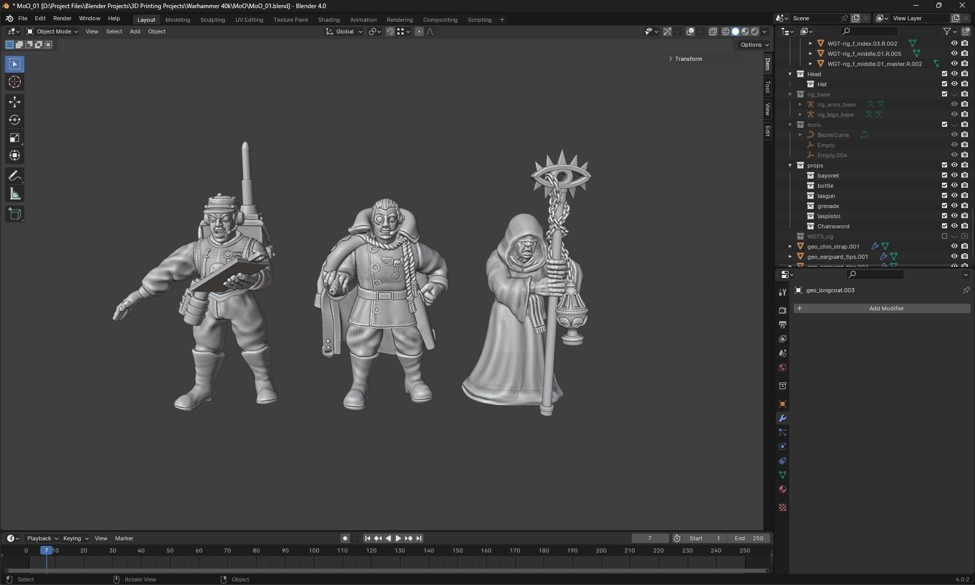Open the Global orientation dropdown

(344, 31)
